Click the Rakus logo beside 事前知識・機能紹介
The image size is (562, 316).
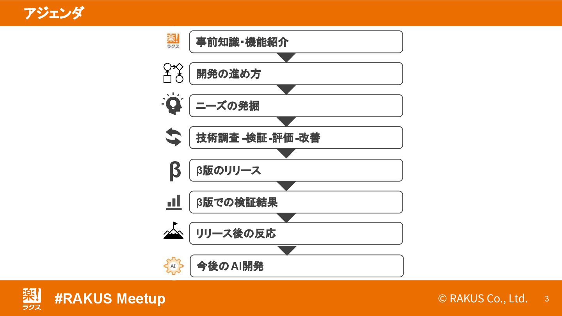point(173,41)
